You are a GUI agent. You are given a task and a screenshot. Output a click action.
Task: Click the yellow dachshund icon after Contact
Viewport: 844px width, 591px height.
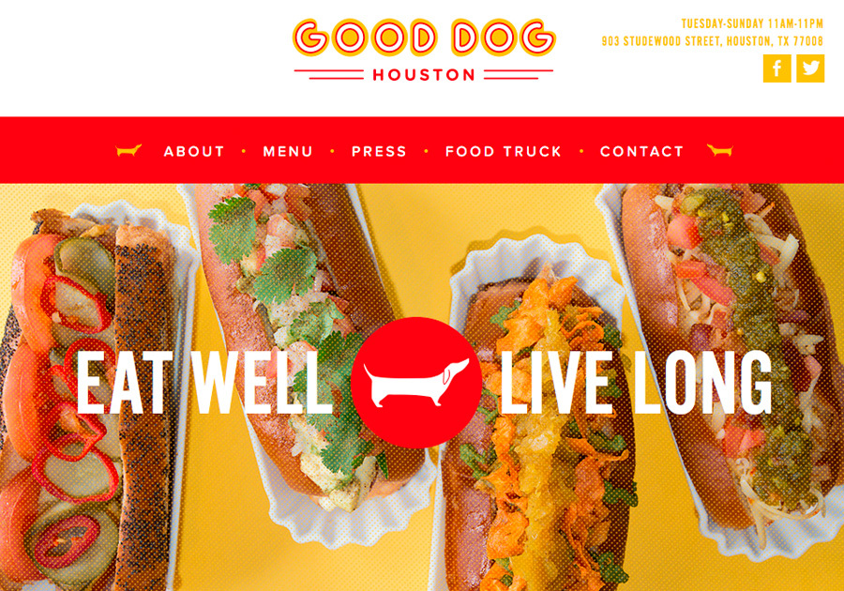coord(719,150)
